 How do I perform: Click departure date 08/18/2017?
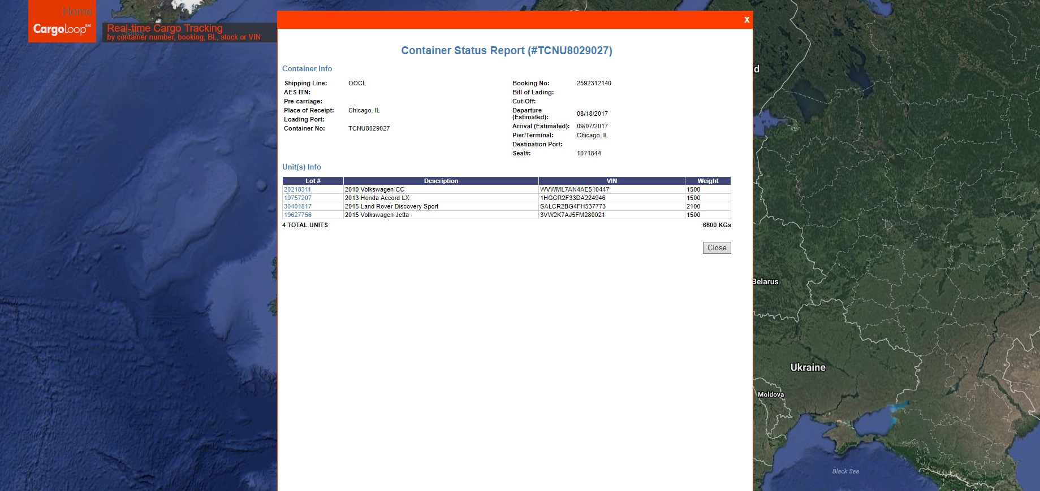pyautogui.click(x=592, y=114)
